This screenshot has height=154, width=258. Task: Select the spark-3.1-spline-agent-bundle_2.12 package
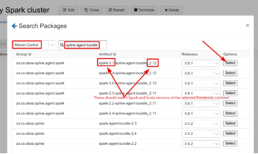(230, 63)
